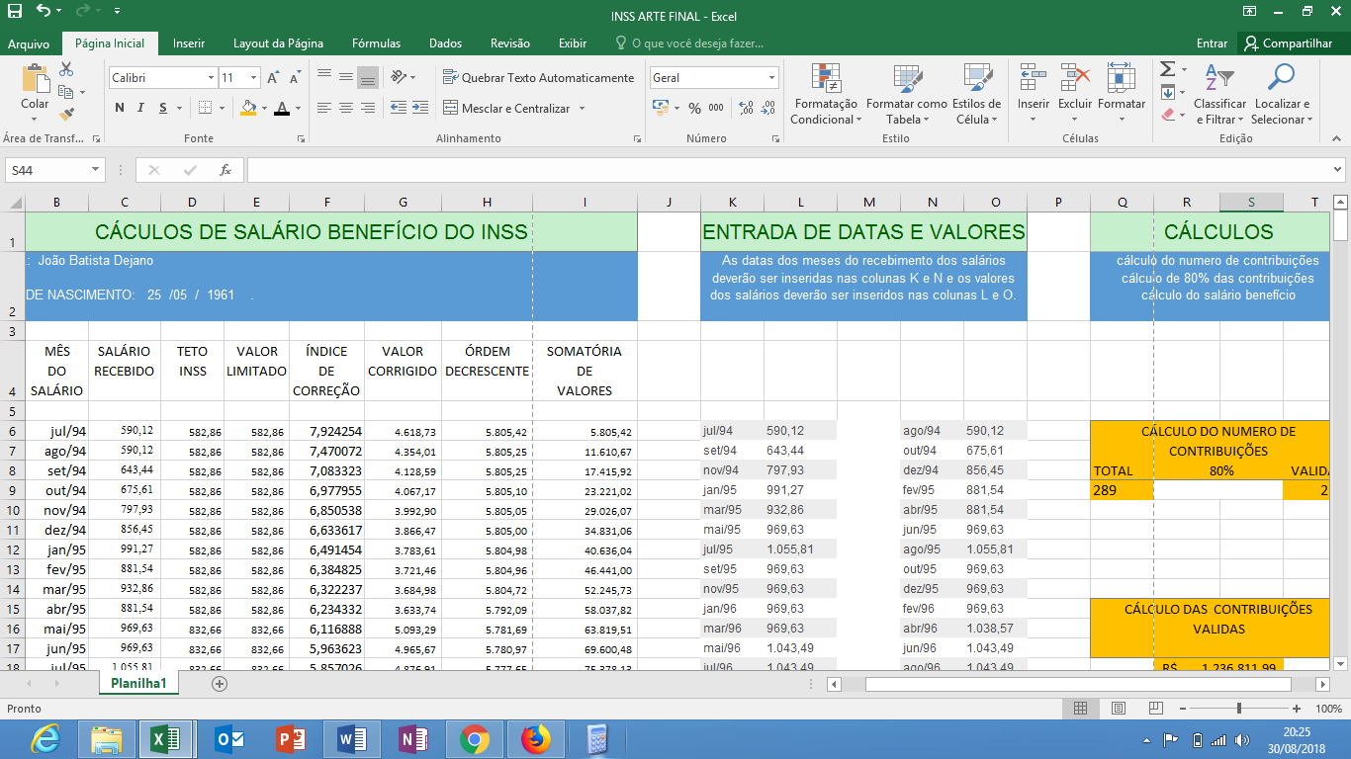Increase font size with the larger A icon
This screenshot has height=759, width=1351.
274,77
